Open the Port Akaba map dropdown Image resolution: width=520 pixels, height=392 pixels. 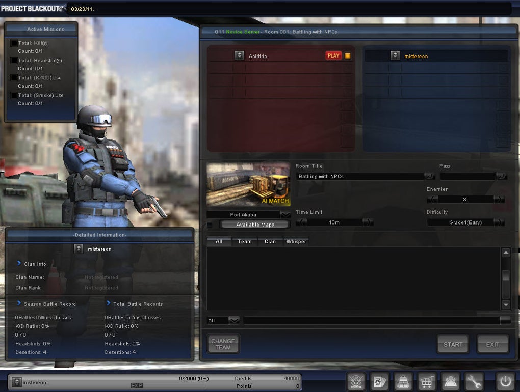pyautogui.click(x=285, y=215)
